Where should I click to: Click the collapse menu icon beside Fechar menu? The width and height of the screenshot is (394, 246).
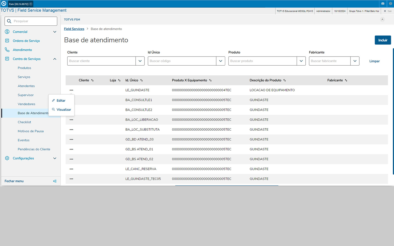[x=55, y=181]
